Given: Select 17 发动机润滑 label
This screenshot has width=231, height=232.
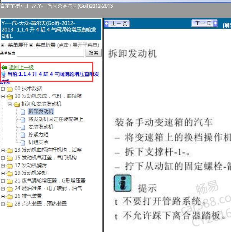Looking at the screenshot, I should click(31, 166).
